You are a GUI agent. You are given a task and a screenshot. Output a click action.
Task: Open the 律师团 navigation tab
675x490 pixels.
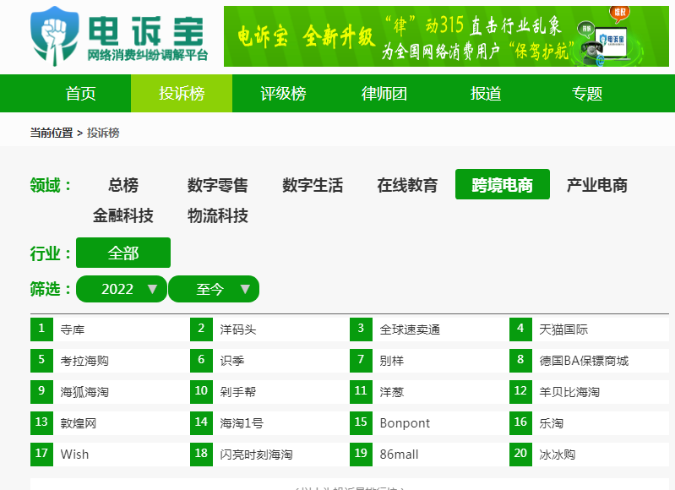point(384,94)
